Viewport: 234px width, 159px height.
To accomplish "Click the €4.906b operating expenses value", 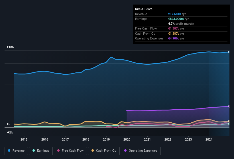I will pyautogui.click(x=174, y=38).
